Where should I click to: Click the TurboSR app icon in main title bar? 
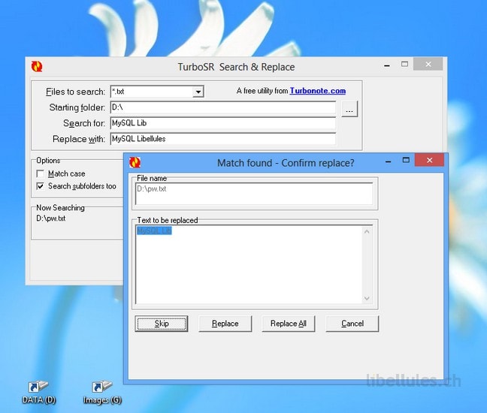click(37, 66)
